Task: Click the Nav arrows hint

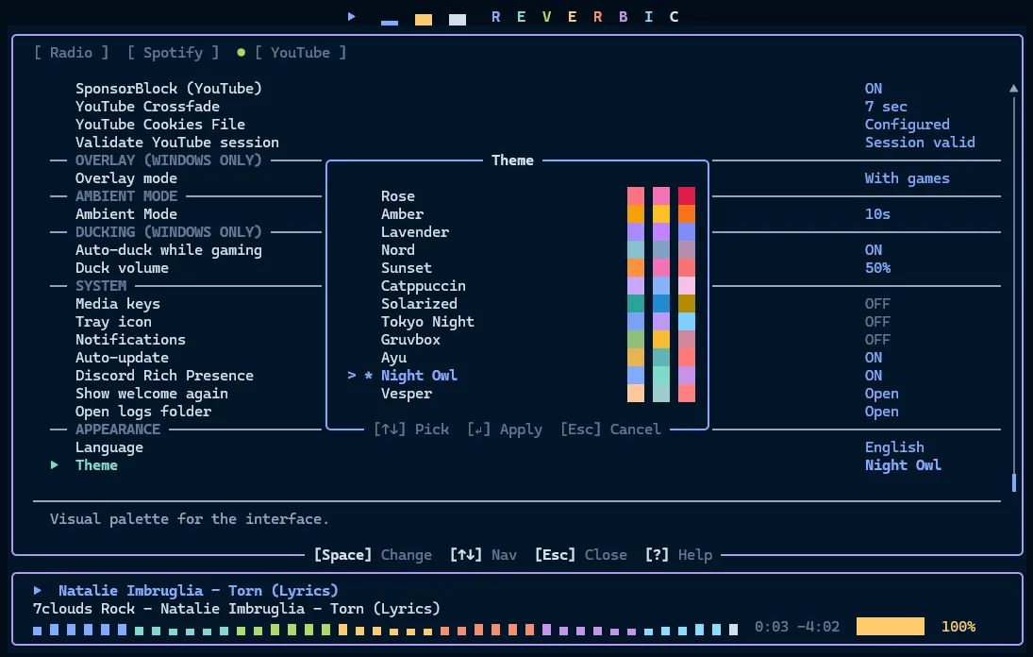Action: pos(483,555)
